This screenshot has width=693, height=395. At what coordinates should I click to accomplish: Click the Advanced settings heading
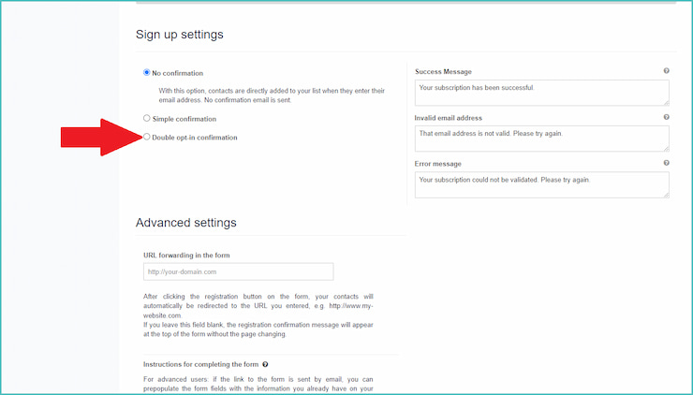pos(186,223)
